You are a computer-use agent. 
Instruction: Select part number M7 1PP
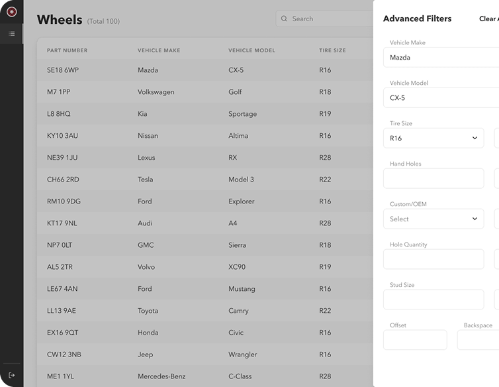click(x=58, y=92)
